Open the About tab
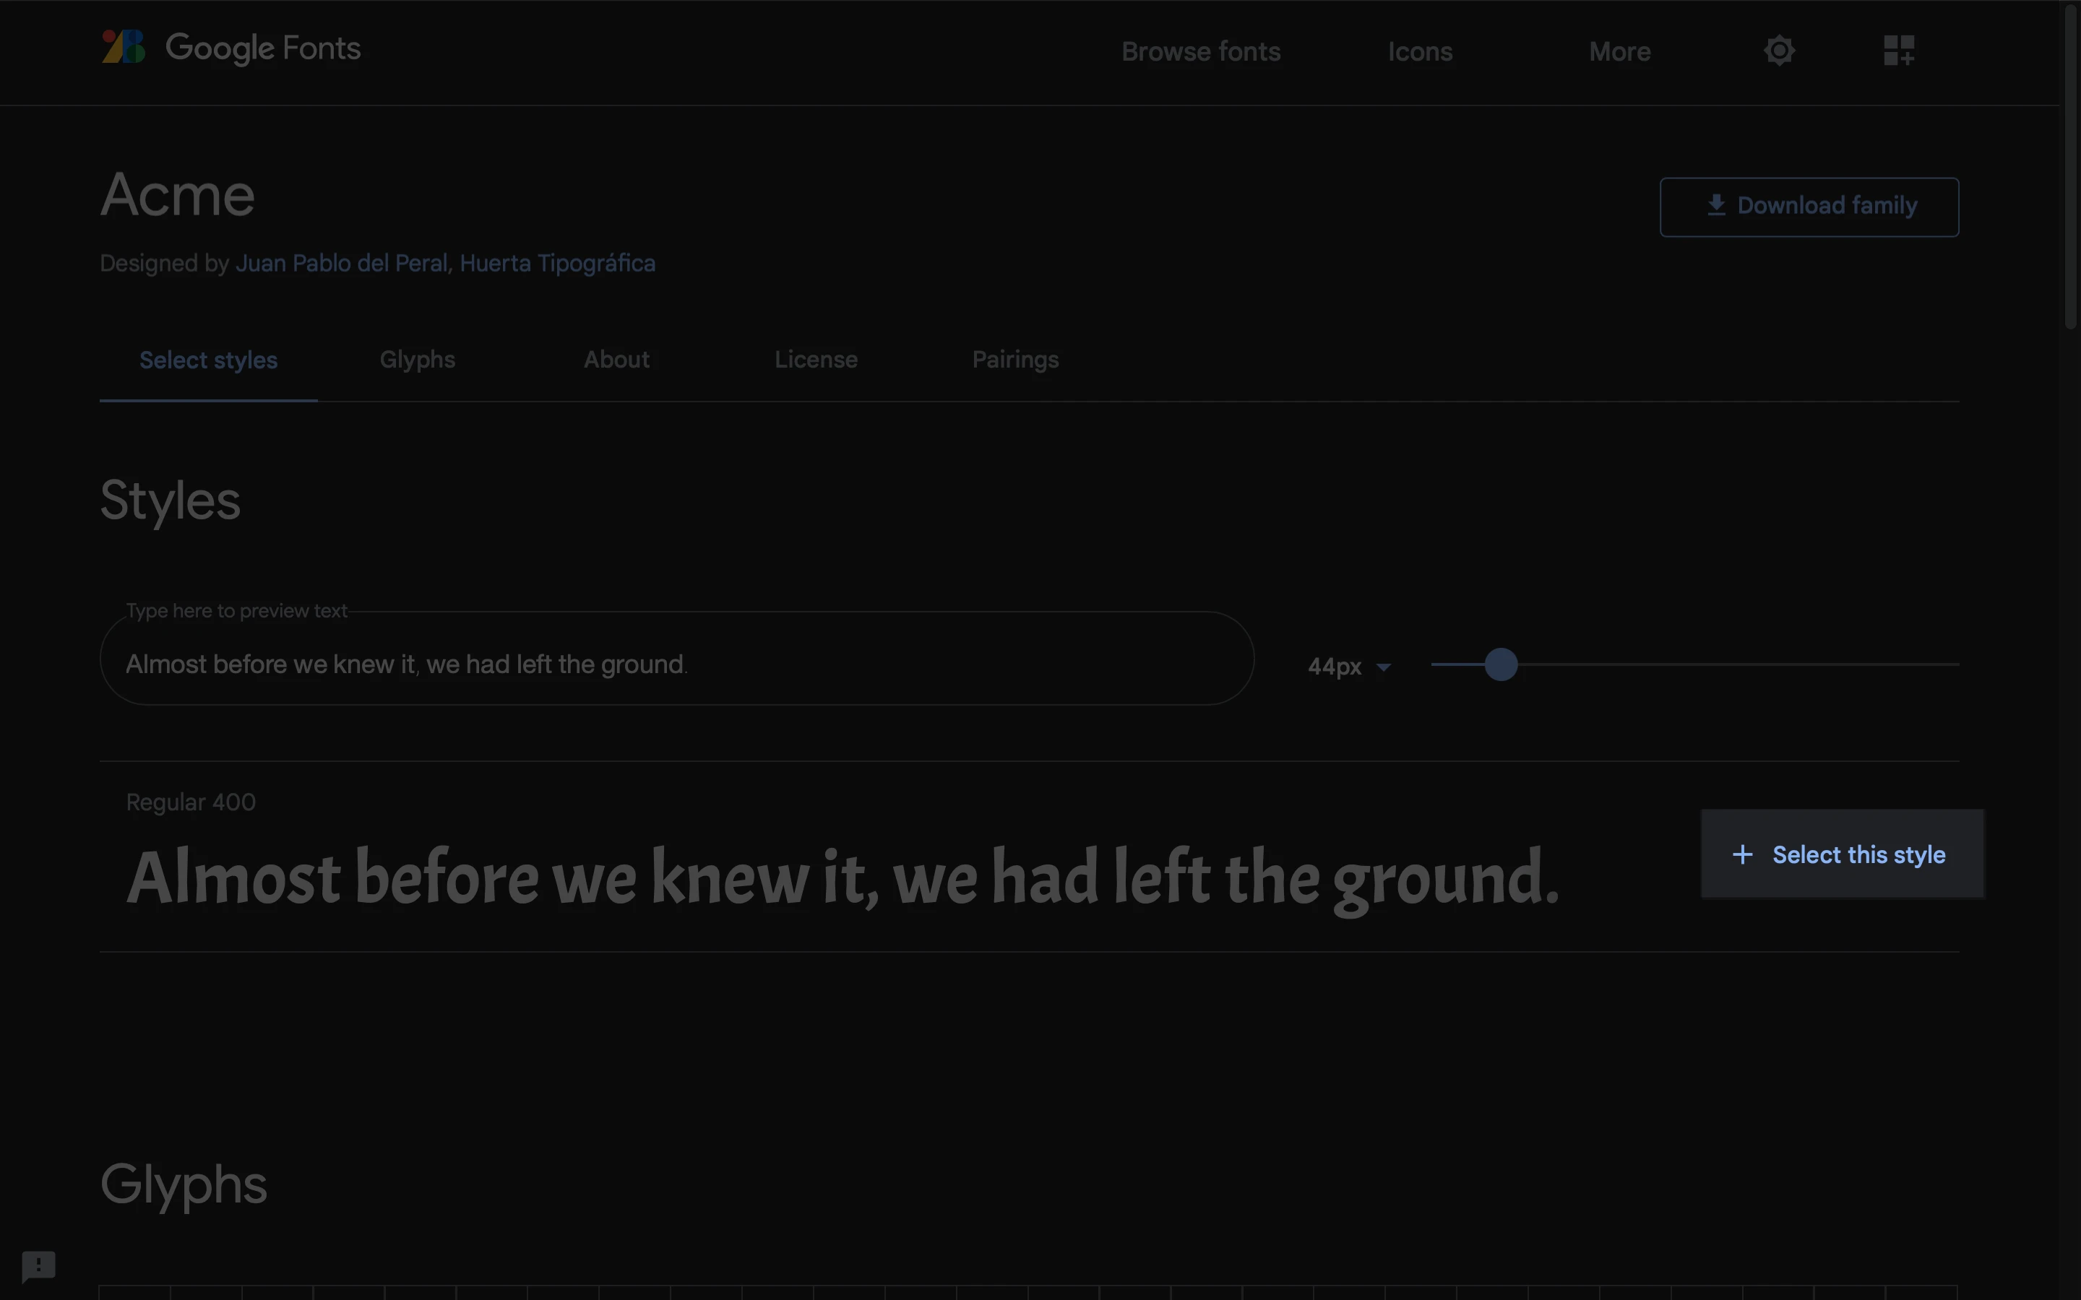This screenshot has width=2081, height=1300. pos(616,360)
